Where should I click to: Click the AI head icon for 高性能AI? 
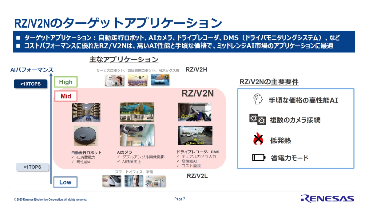pos(257,100)
